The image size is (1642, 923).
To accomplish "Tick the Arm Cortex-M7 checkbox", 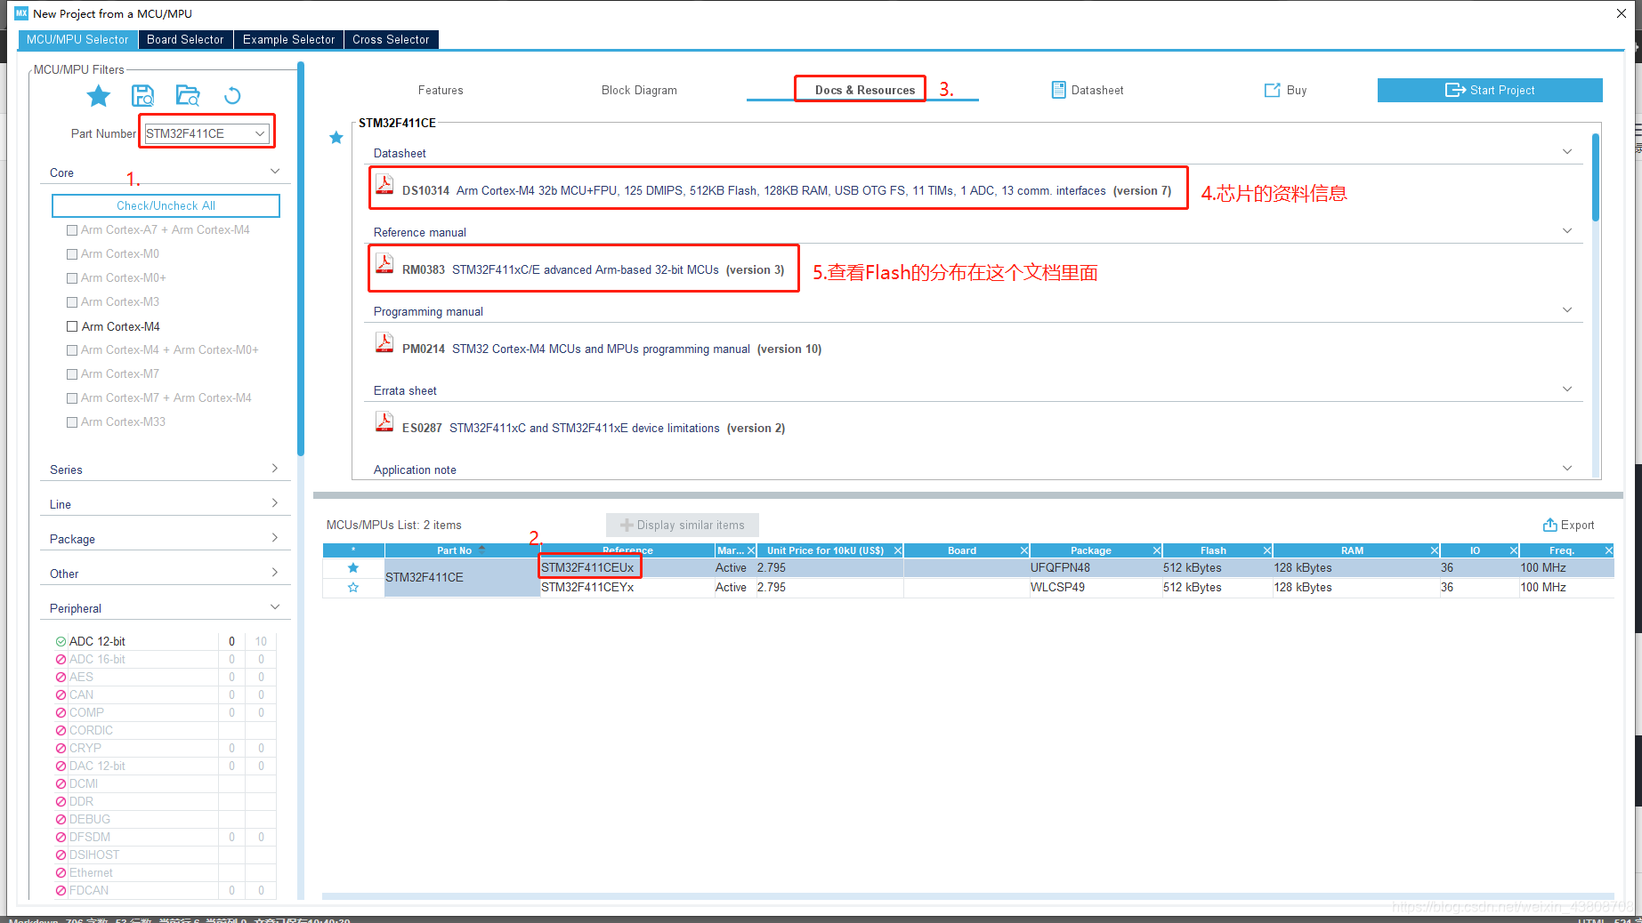I will [72, 373].
